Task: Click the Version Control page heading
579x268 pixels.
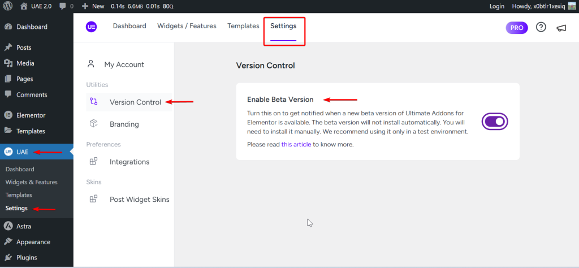Action: point(266,66)
